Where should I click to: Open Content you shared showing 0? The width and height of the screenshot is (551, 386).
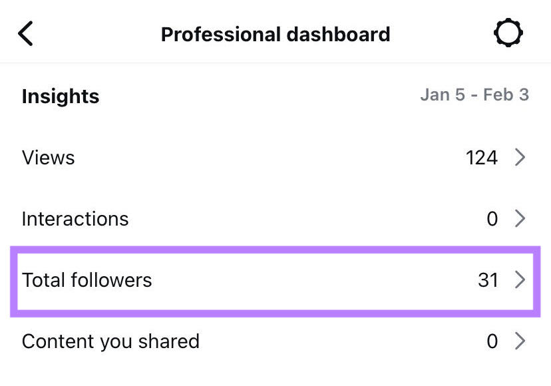[x=266, y=341]
